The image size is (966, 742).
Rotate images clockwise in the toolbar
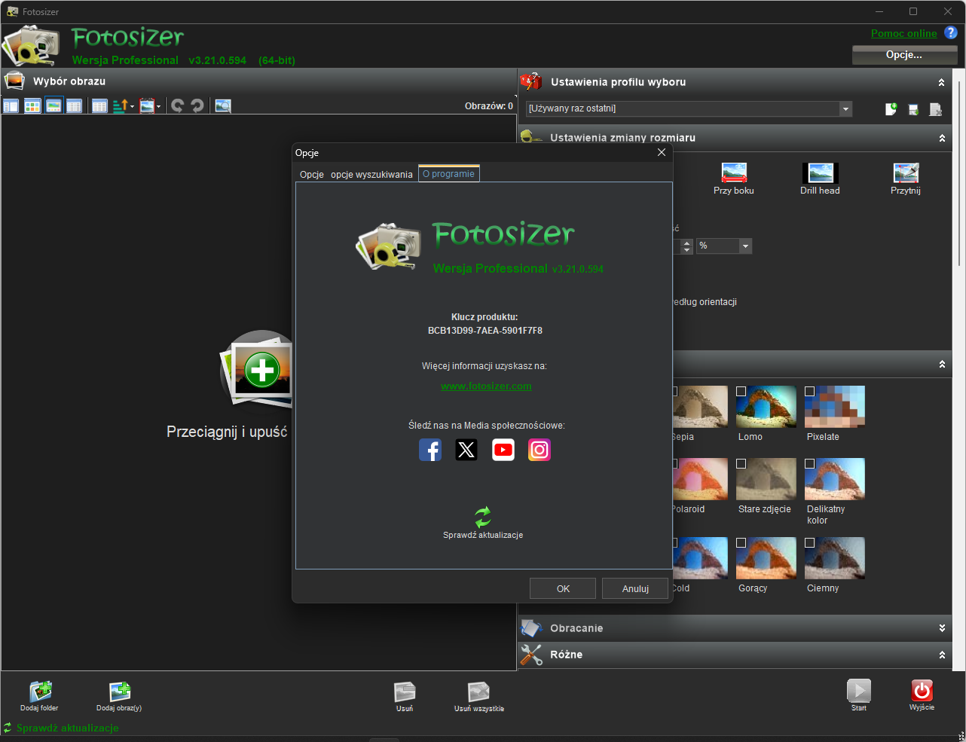197,106
